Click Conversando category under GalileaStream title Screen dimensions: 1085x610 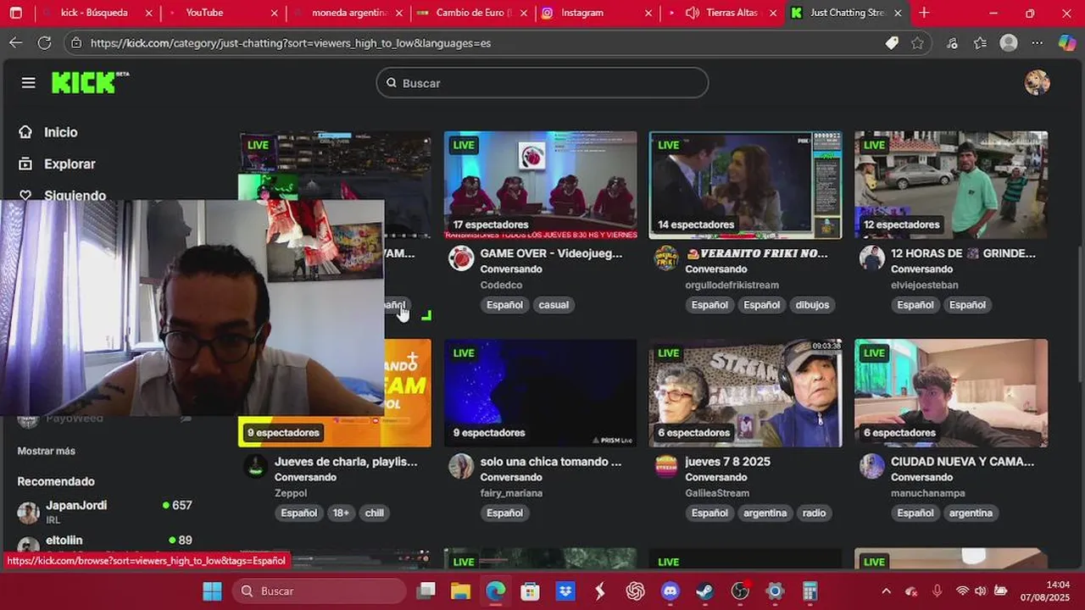pyautogui.click(x=716, y=477)
